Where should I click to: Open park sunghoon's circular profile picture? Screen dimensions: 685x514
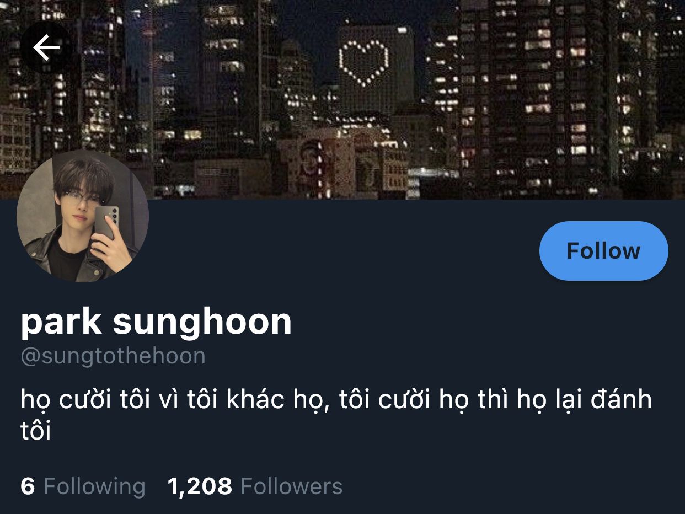83,216
